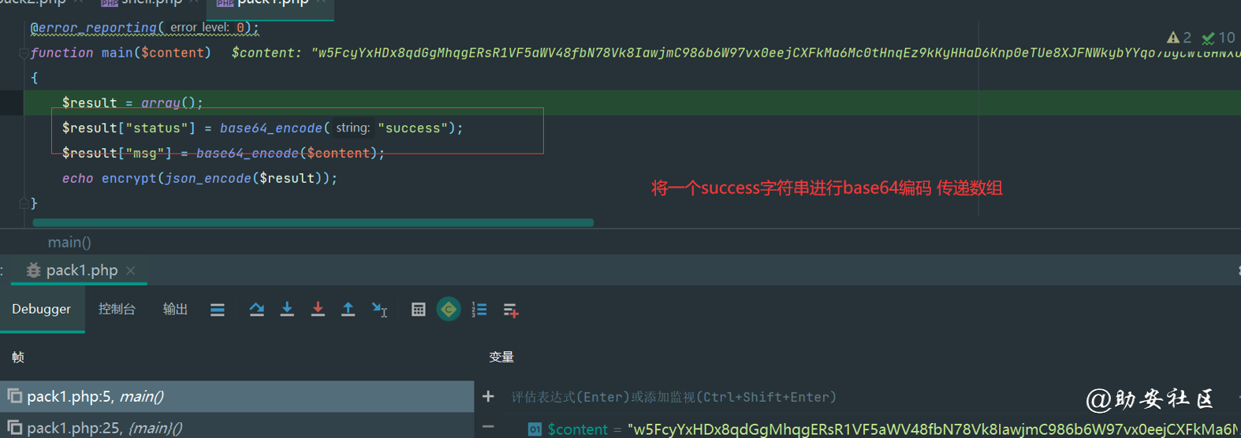Click the minus icon to remove a watch
Viewport: 1241px width, 438px height.
coord(488,427)
